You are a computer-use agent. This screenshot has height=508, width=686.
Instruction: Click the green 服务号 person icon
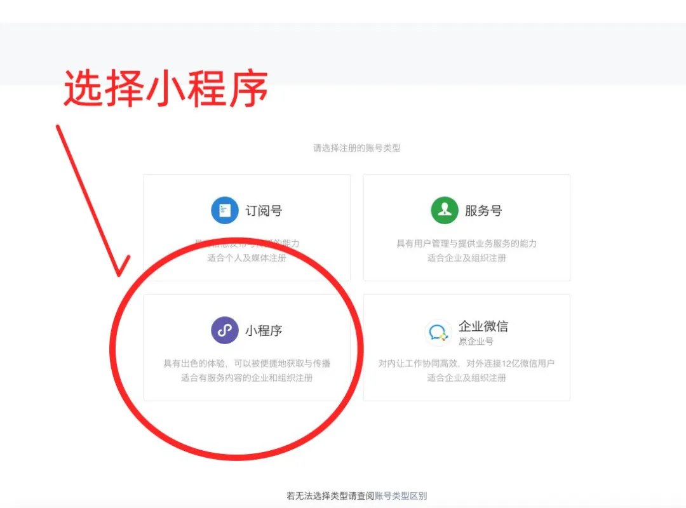coord(445,210)
